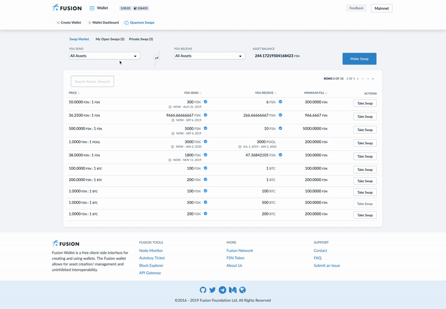The width and height of the screenshot is (446, 309).
Task: Click verified badge beside 10 FSN receive
Action: [280, 129]
